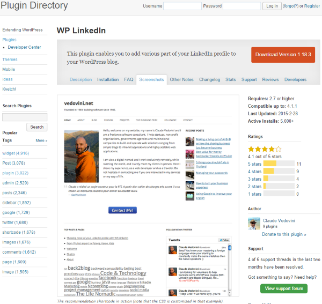Focus the Password input field
322x304 pixels.
click(241, 6)
